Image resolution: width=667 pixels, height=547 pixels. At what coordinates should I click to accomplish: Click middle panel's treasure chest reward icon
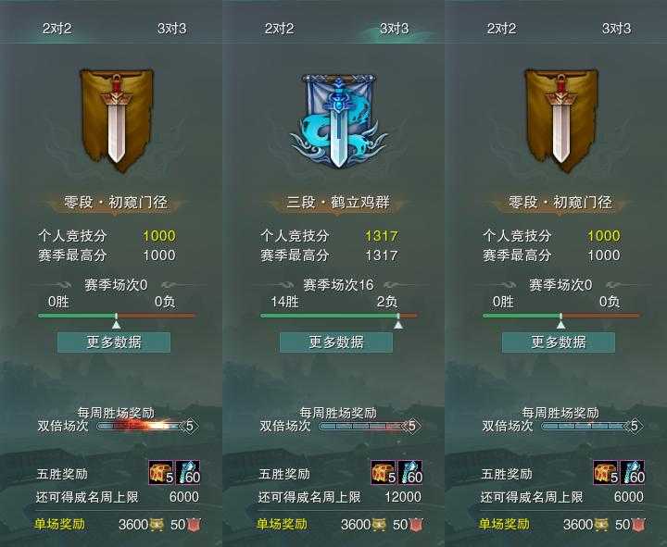(384, 472)
